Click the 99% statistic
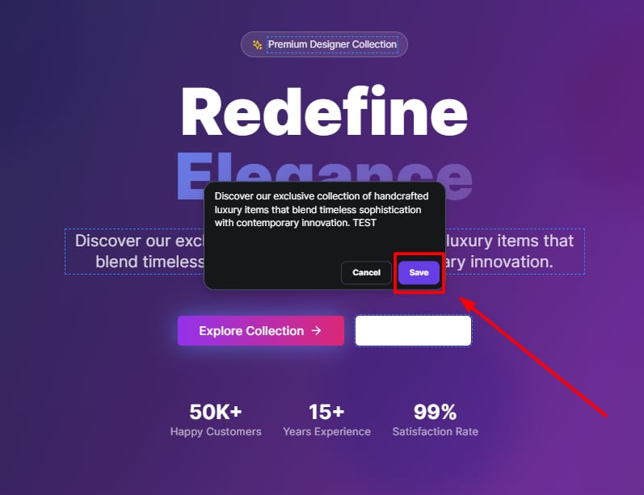644x495 pixels. click(436, 412)
